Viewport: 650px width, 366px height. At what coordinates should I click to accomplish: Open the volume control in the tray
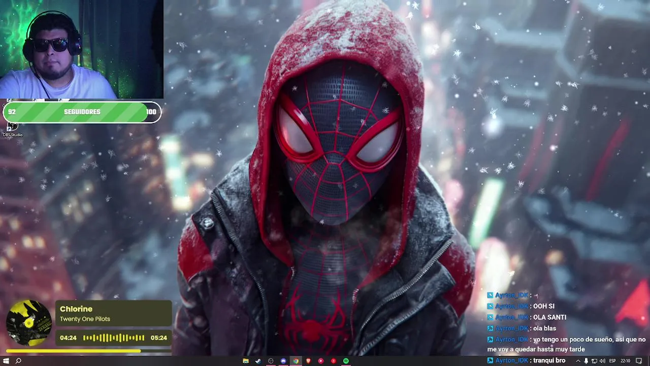click(602, 361)
